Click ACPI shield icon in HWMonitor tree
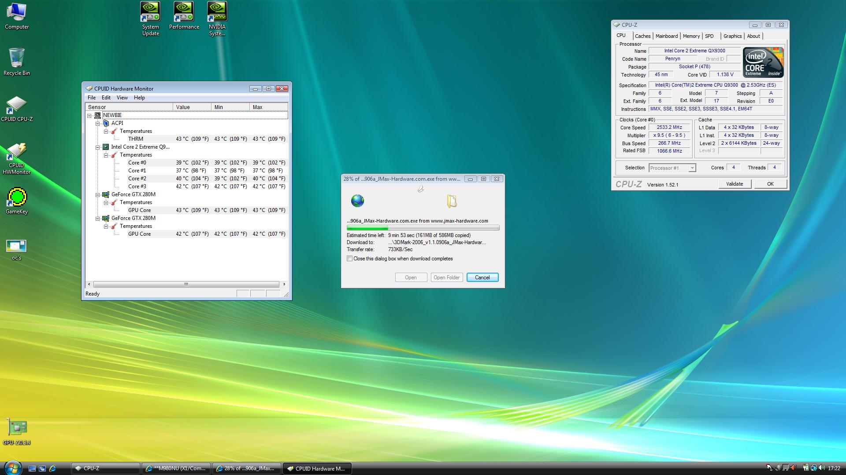This screenshot has width=846, height=475. click(x=106, y=123)
